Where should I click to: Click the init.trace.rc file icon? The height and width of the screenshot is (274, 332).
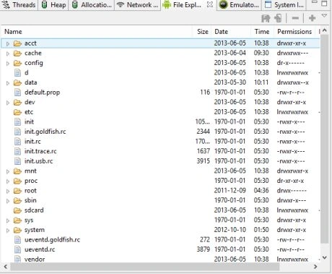click(x=17, y=151)
